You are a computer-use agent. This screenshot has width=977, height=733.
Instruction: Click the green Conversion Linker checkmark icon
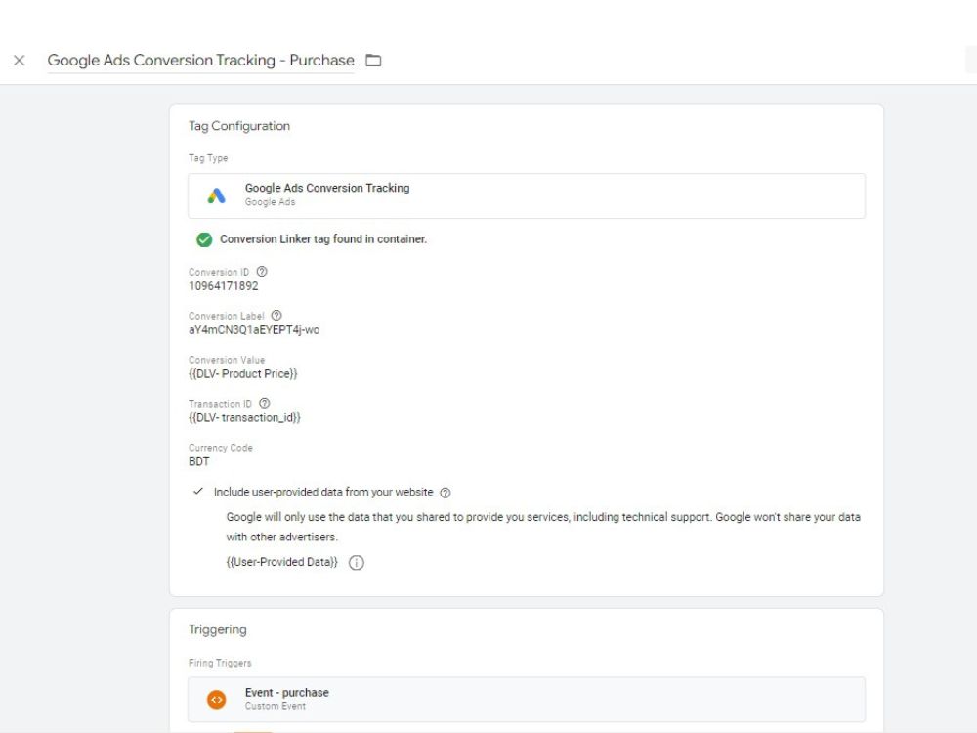click(204, 238)
